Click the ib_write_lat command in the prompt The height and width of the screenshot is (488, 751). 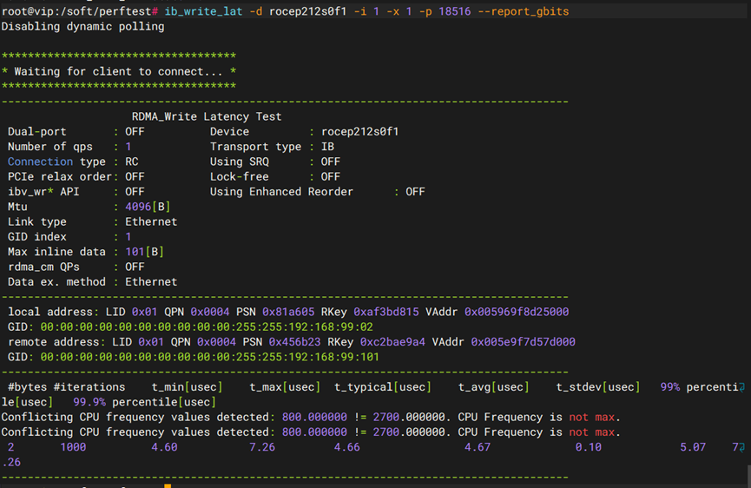[x=201, y=11]
